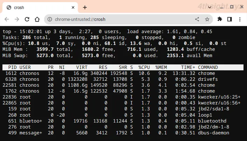Viewport: 247px width, 141px height.
Task: Click the jbd2/sda1-8 command
Action: pyautogui.click(x=214, y=109)
